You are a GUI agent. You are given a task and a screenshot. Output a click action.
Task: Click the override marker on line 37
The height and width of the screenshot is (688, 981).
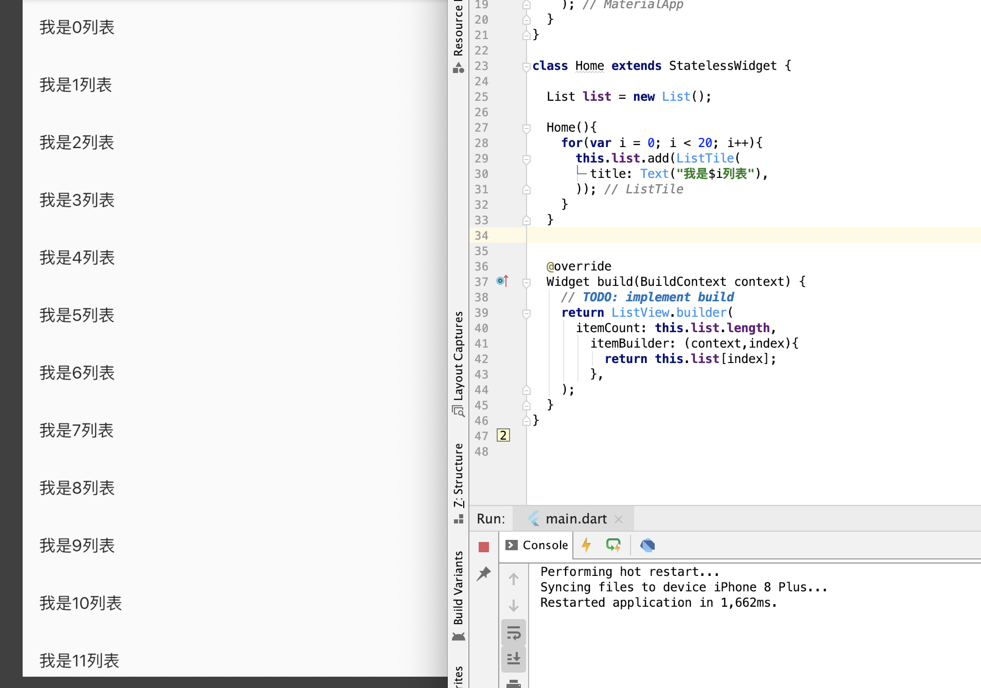pyautogui.click(x=502, y=281)
